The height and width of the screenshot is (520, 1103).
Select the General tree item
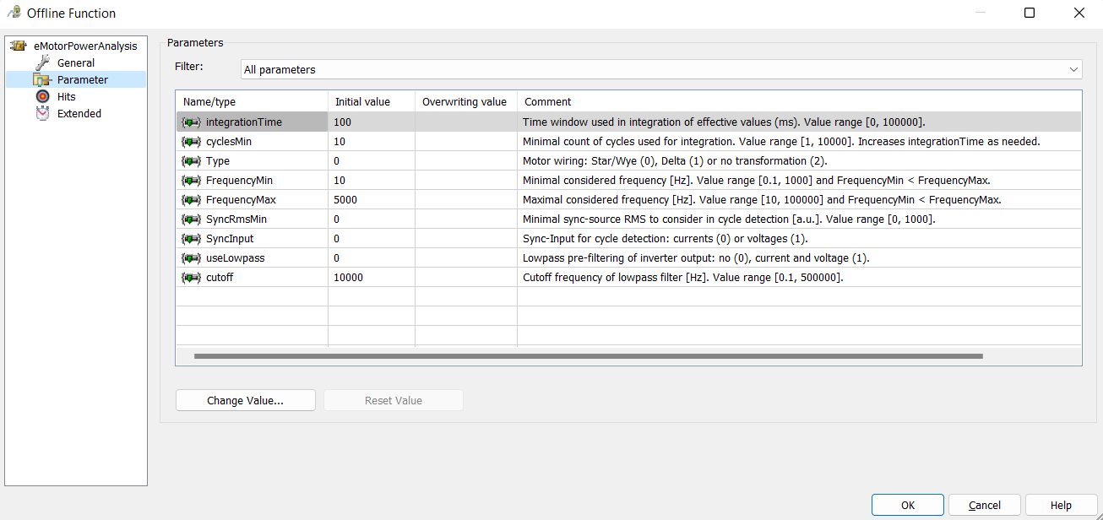pyautogui.click(x=75, y=62)
